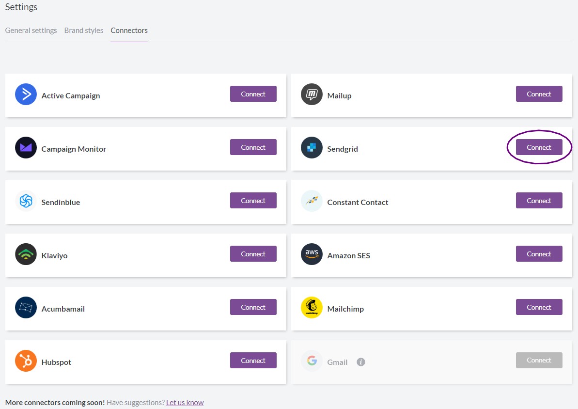Image resolution: width=578 pixels, height=409 pixels.
Task: Click the Acumbamail logo icon
Action: [x=26, y=308]
